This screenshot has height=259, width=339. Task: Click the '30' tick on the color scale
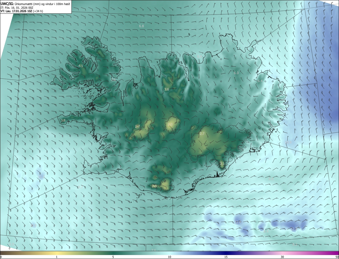point(282,257)
